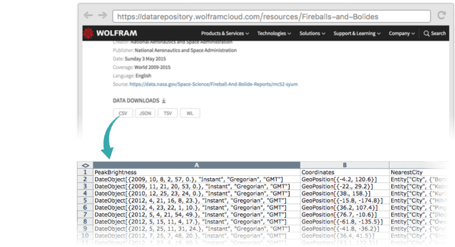Select cell GeoPosition[{38., 158.}]

tap(345, 194)
